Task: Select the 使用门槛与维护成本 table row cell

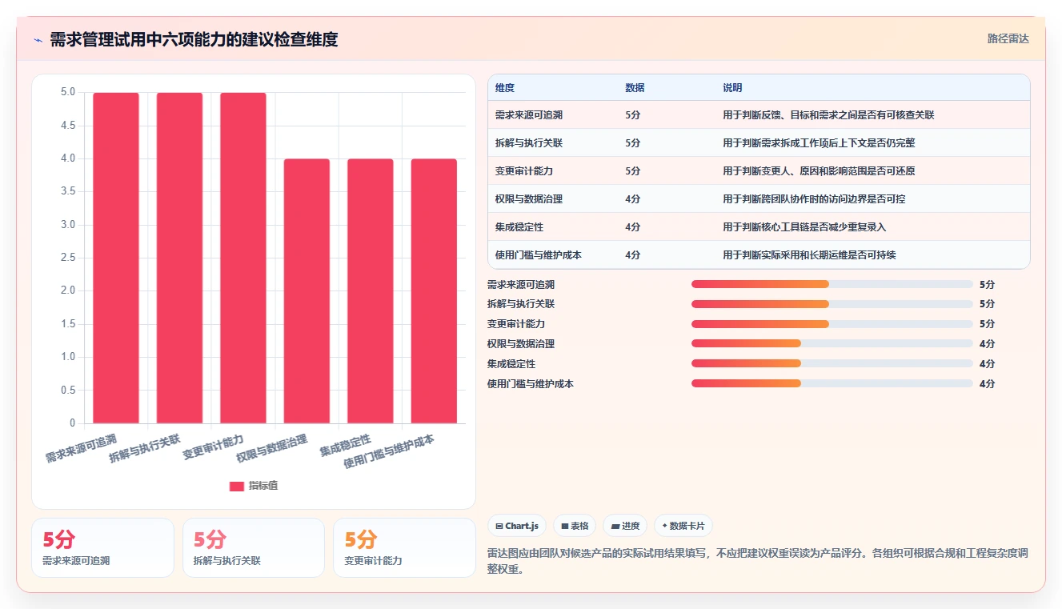Action: point(539,255)
